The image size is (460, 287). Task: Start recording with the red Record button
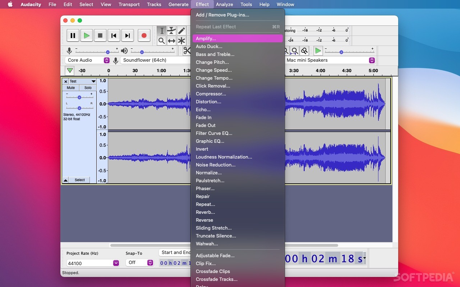pyautogui.click(x=144, y=36)
